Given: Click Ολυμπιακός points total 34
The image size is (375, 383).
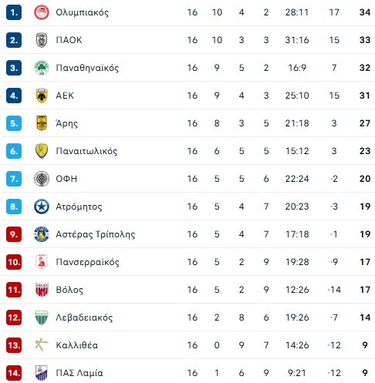Looking at the screenshot, I should (x=365, y=12).
